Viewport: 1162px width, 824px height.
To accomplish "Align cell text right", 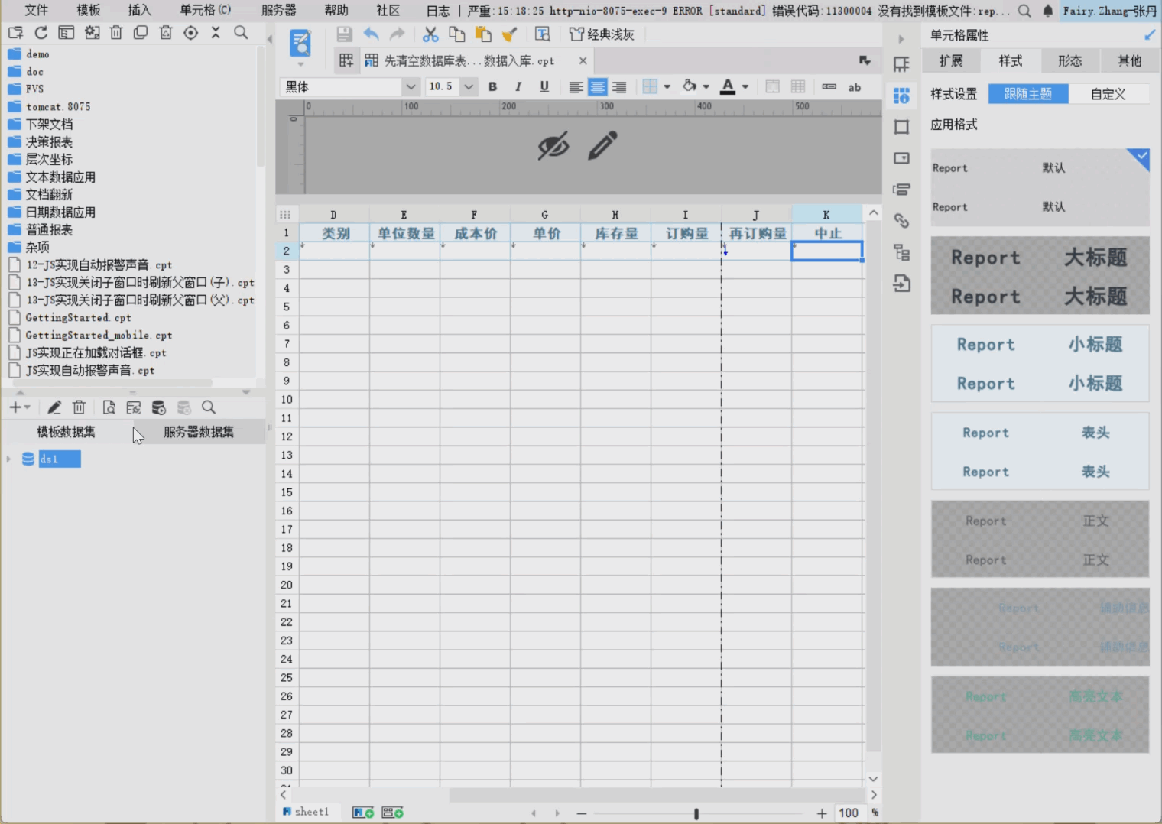I will coord(619,87).
